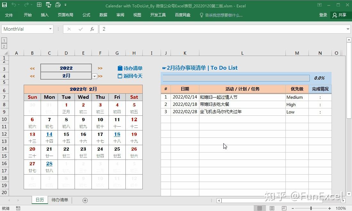Switch to the 公式 ribbon tab
The width and height of the screenshot is (352, 211).
pos(86,15)
